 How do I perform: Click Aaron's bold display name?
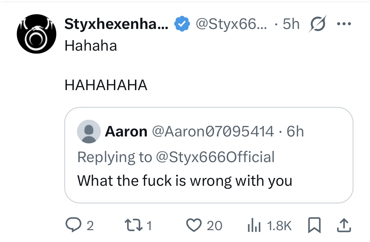pos(126,132)
